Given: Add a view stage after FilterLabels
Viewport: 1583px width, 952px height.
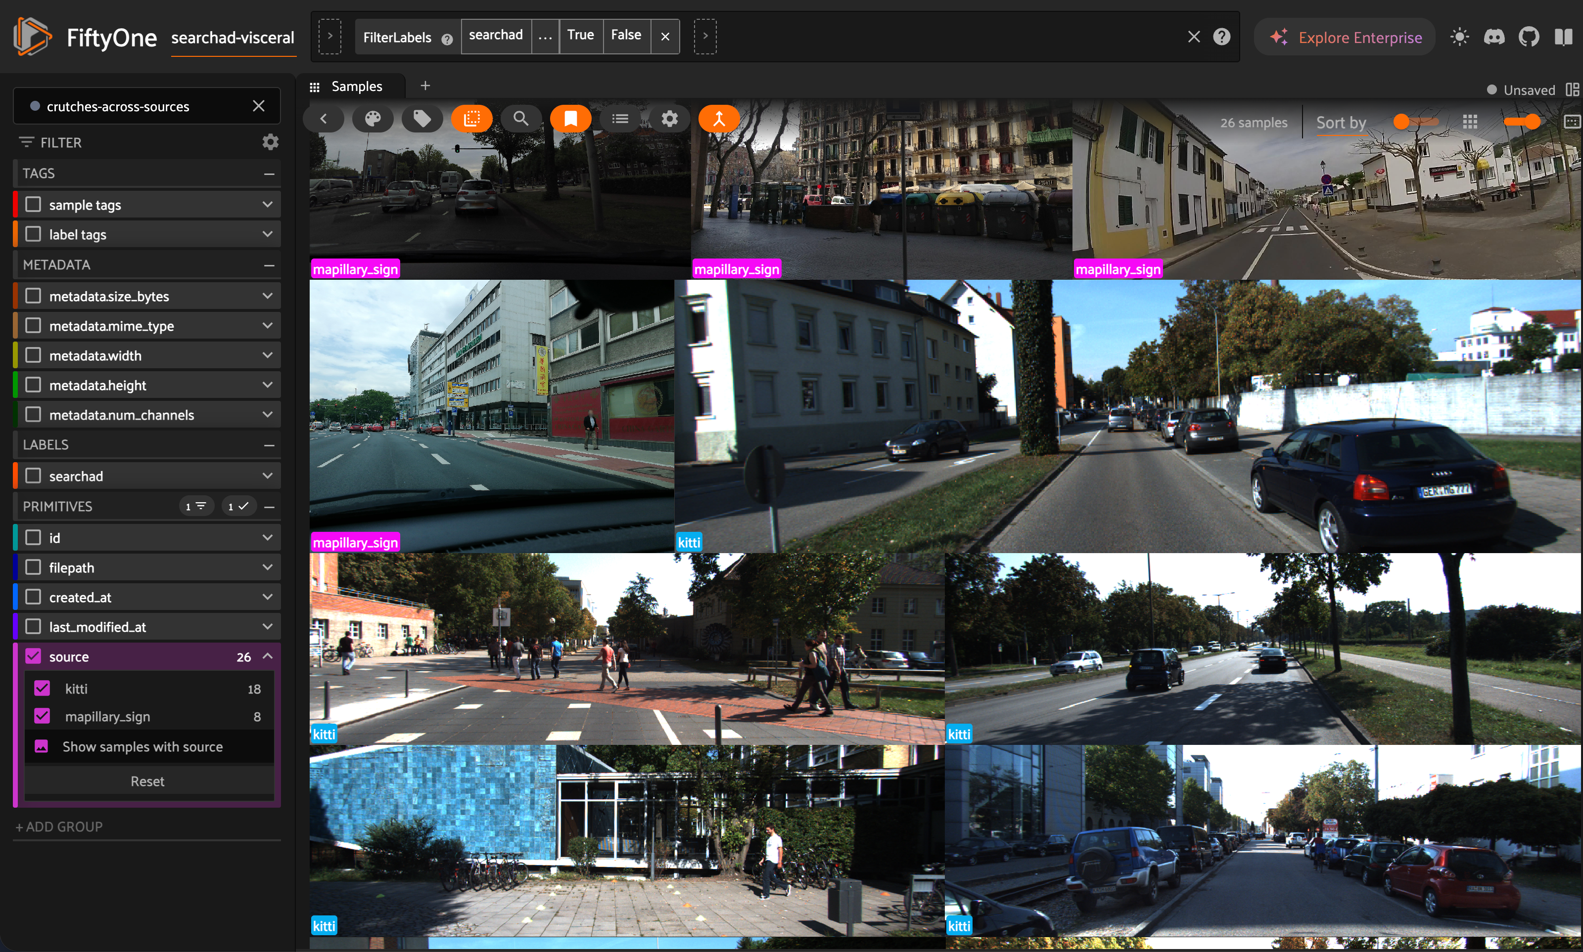Looking at the screenshot, I should pos(705,37).
